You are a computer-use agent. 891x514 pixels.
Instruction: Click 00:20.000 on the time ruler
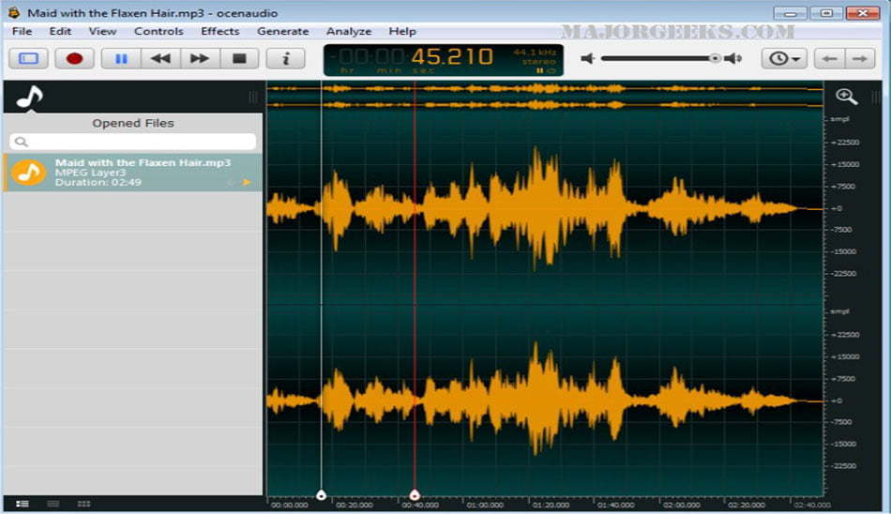[355, 505]
